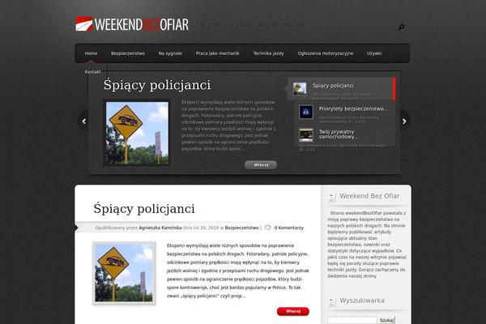The height and width of the screenshot is (324, 486).
Task: Click the article road sign image
Action: point(124,273)
